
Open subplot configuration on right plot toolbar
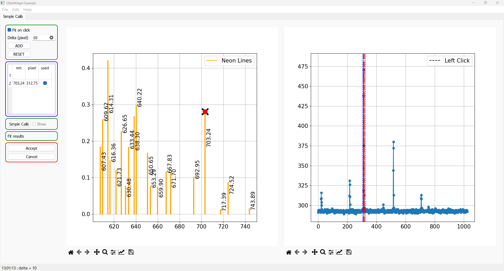pyautogui.click(x=331, y=252)
